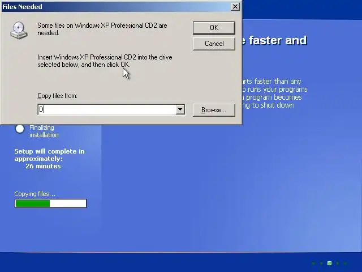Click the CD drive icon in dialog

pos(19,30)
